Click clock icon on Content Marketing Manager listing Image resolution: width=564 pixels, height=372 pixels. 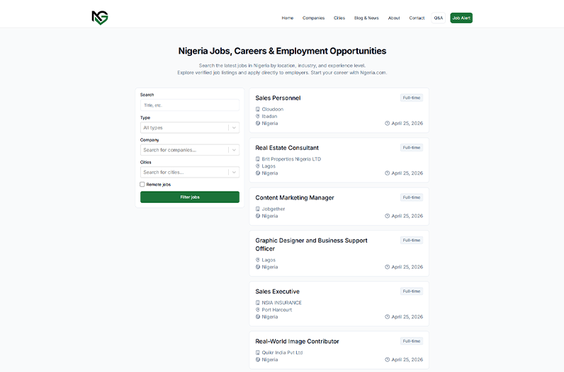click(x=388, y=216)
